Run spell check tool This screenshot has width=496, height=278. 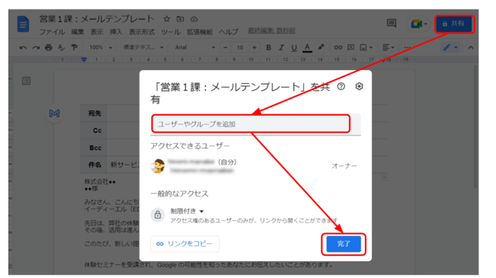coord(61,48)
